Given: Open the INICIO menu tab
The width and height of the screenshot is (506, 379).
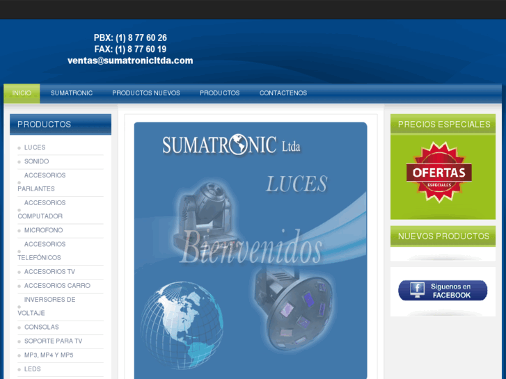Looking at the screenshot, I should [x=22, y=93].
